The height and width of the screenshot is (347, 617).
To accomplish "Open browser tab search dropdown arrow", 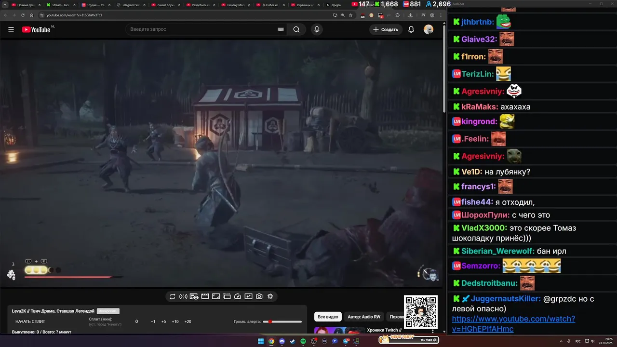I will coord(4,4).
